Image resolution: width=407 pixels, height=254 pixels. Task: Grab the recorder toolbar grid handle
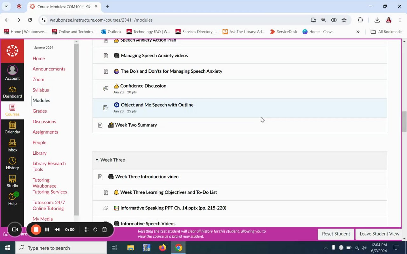86,230
